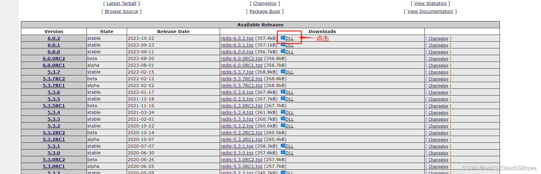
Task: Download redis-6.0.2.tgz
Action: click(x=237, y=38)
